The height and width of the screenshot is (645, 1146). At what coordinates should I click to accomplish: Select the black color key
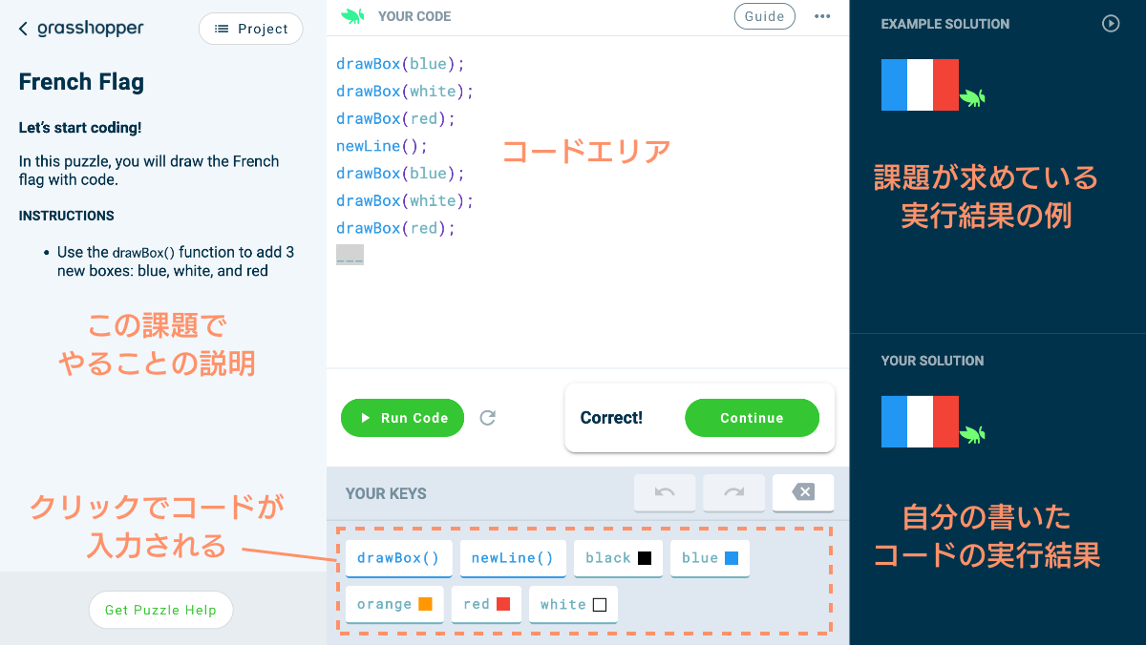[618, 558]
